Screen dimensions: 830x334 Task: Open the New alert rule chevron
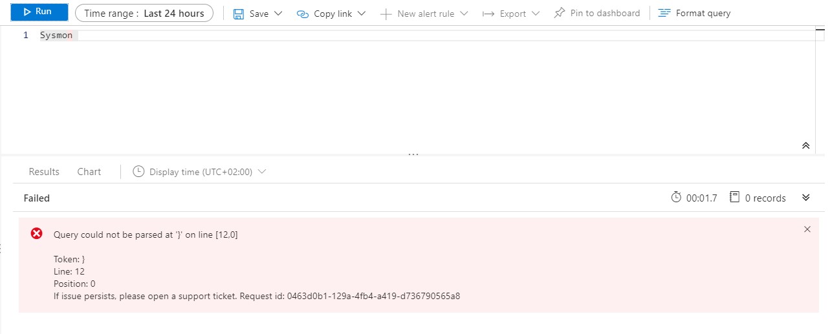point(463,14)
